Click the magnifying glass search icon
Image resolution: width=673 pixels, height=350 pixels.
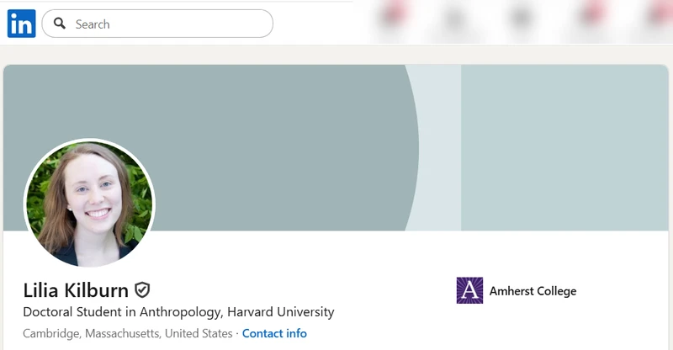pyautogui.click(x=60, y=24)
